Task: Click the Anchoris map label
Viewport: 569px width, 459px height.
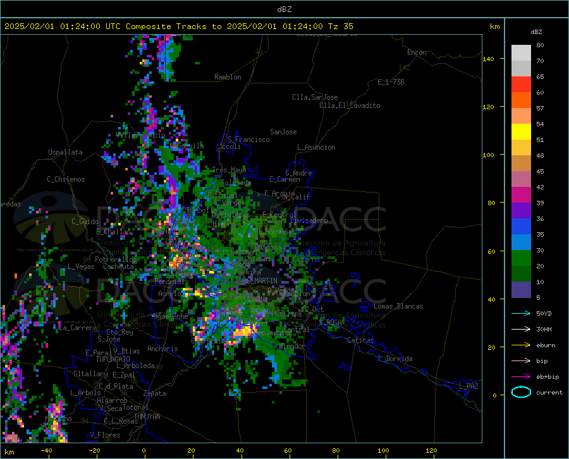Action: click(162, 349)
